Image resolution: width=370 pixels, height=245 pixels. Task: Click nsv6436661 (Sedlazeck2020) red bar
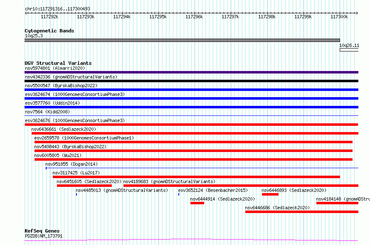(x=195, y=133)
